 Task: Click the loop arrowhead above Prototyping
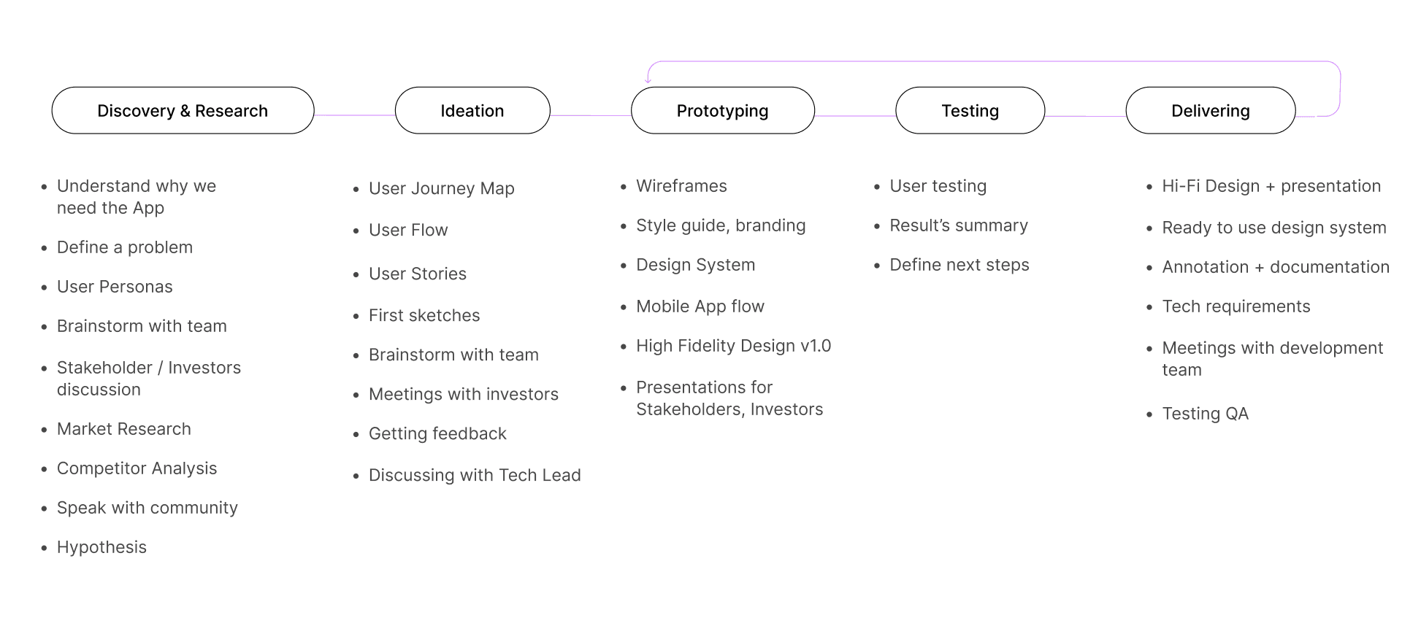pos(648,80)
